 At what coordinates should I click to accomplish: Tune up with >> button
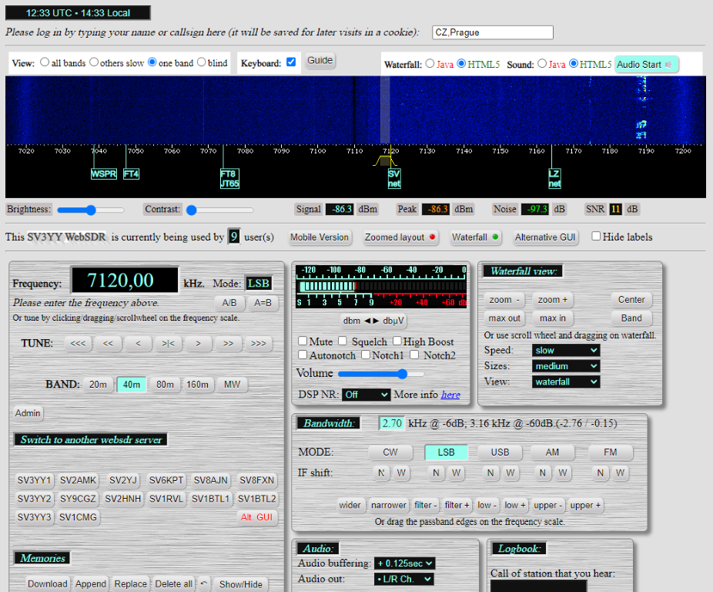[228, 343]
